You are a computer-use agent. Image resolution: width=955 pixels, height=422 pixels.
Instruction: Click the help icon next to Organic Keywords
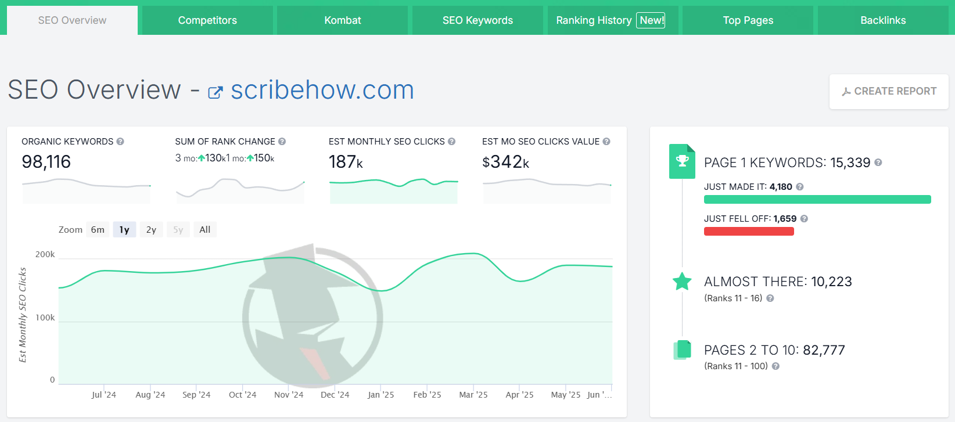pyautogui.click(x=120, y=142)
